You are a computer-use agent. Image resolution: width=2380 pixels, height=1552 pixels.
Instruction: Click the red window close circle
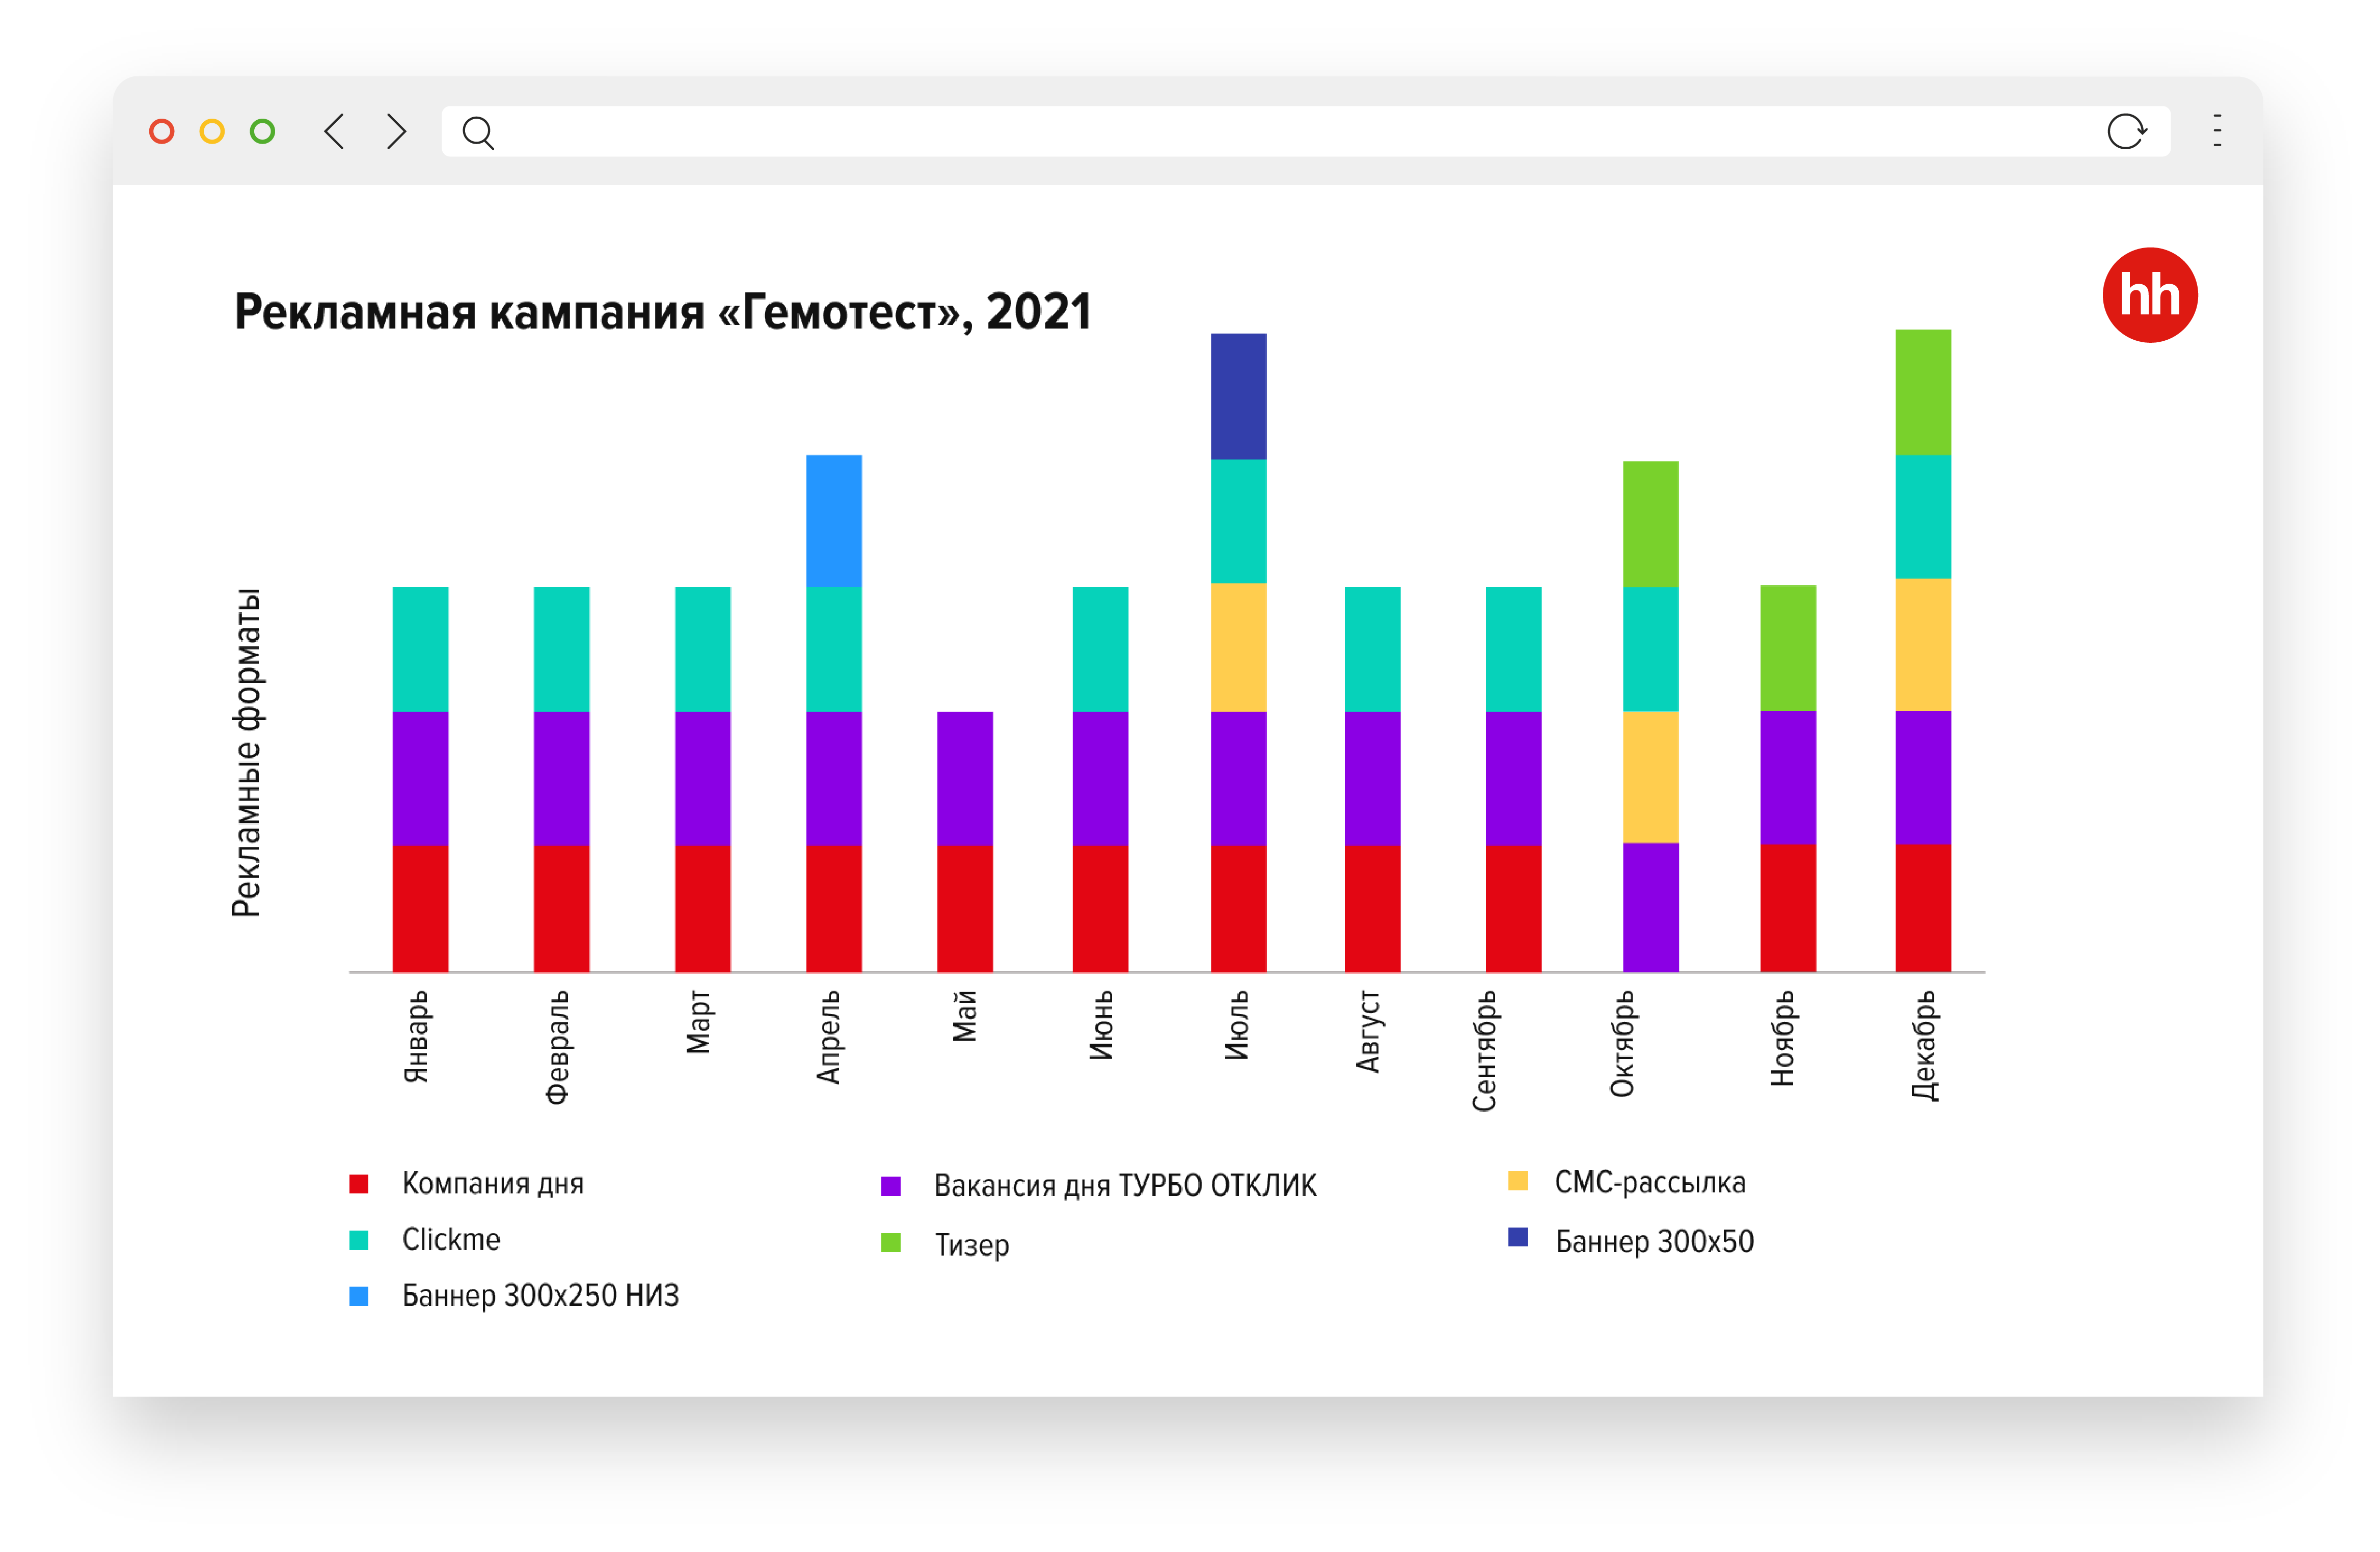[x=162, y=131]
